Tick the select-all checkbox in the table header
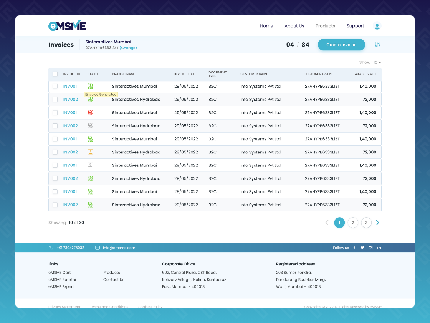The image size is (430, 323). (x=55, y=74)
